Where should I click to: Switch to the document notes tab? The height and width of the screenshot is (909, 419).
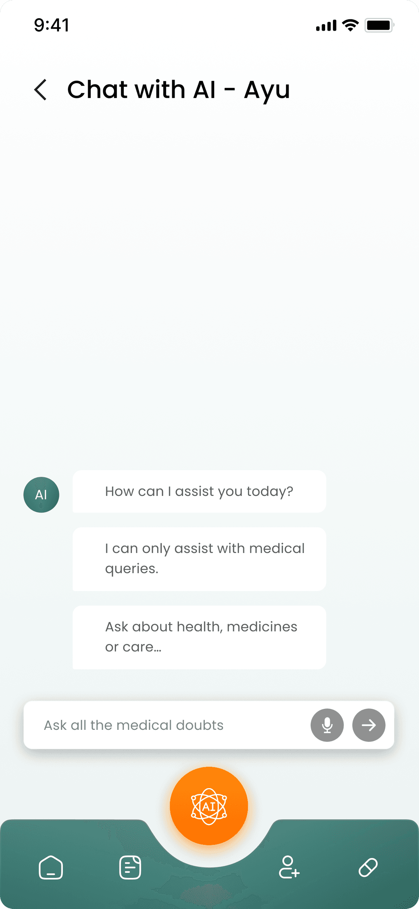point(130,867)
